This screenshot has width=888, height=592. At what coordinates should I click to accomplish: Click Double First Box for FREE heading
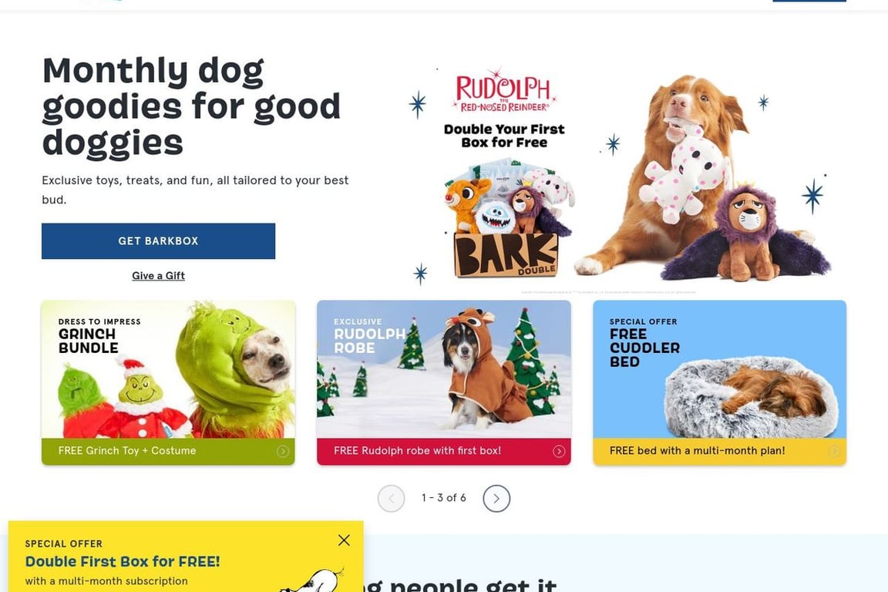pyautogui.click(x=123, y=561)
